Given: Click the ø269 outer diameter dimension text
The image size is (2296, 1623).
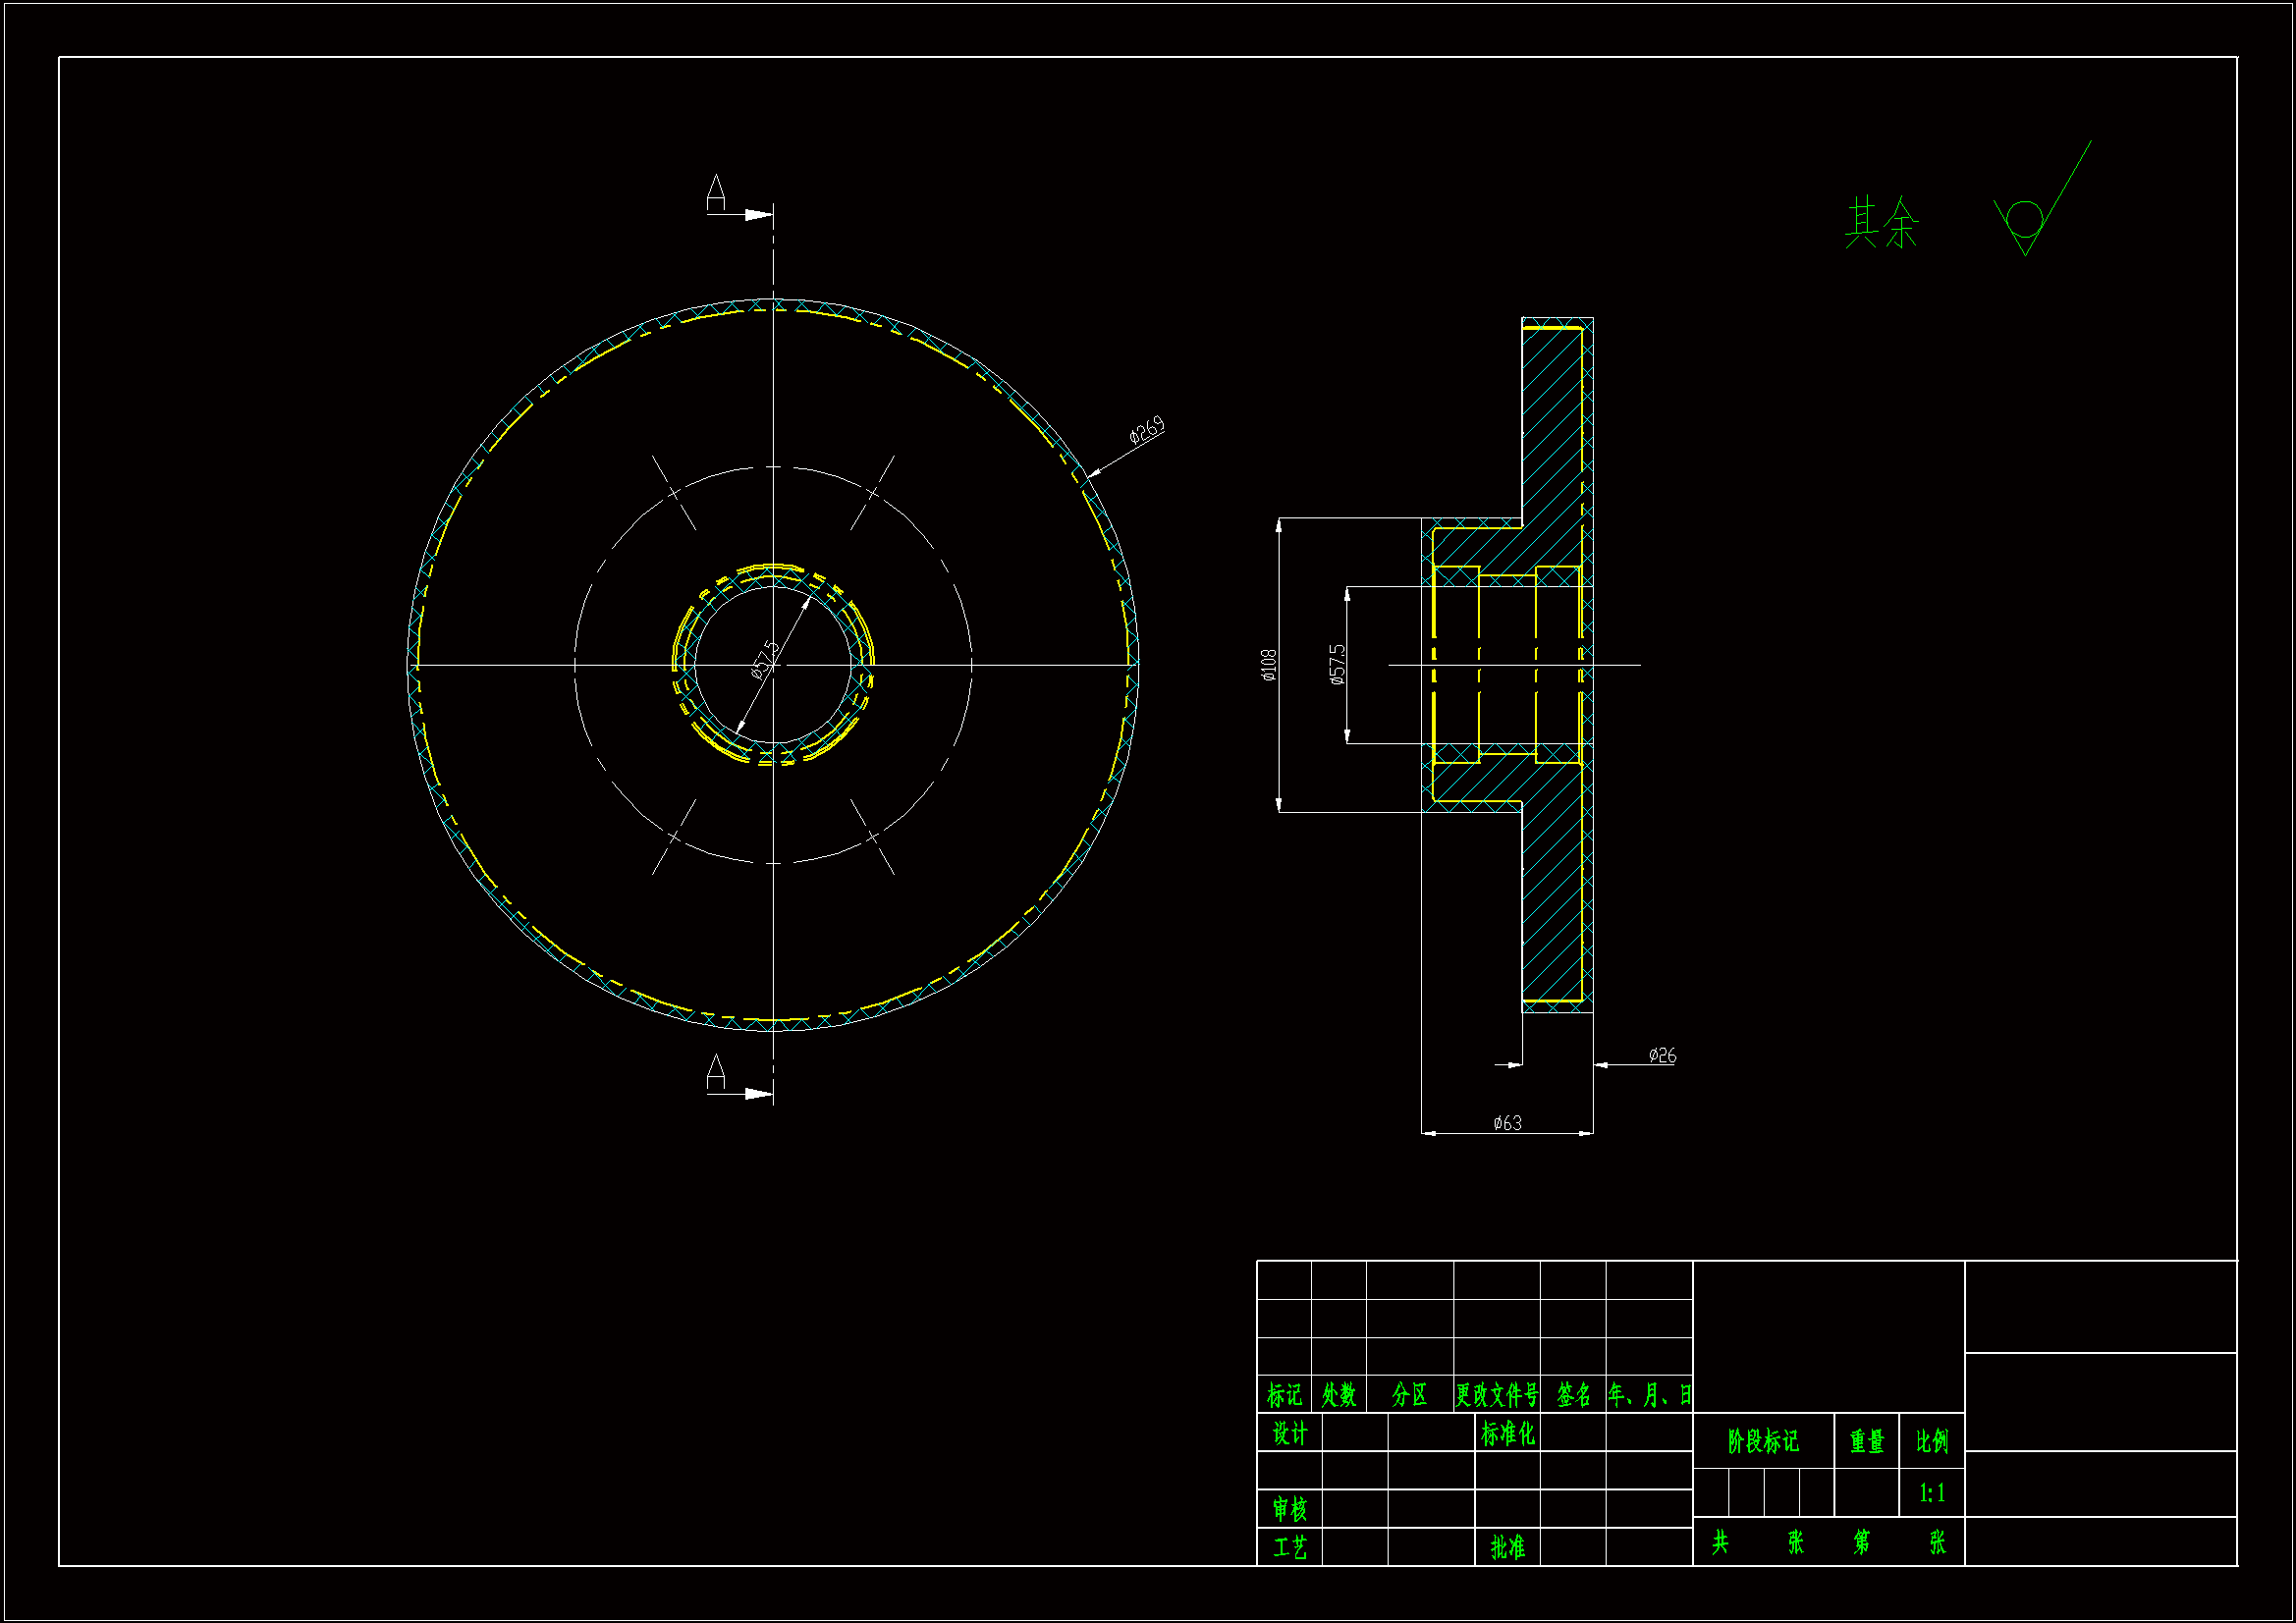Looking at the screenshot, I should pos(1147,430).
